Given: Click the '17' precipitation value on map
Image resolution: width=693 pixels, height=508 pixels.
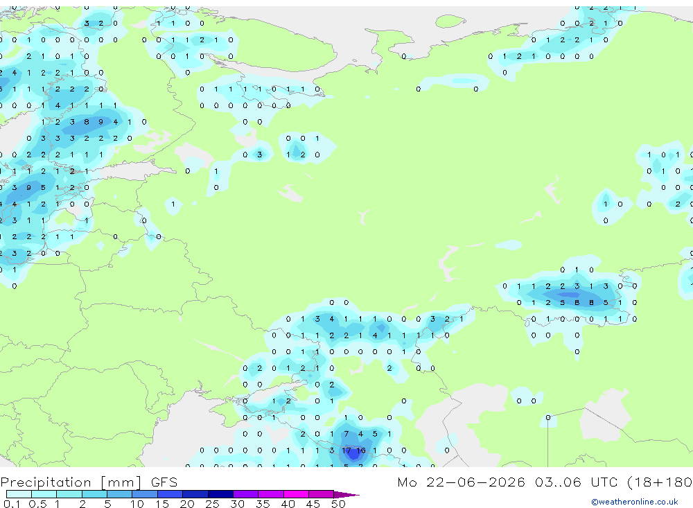Looking at the screenshot, I should (346, 450).
